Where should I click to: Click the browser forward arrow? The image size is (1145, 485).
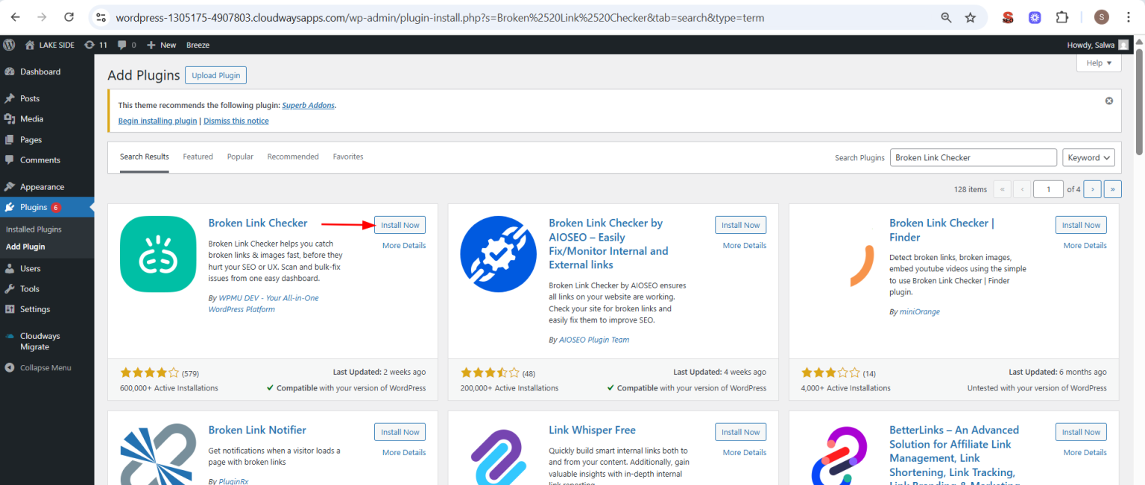click(x=42, y=17)
